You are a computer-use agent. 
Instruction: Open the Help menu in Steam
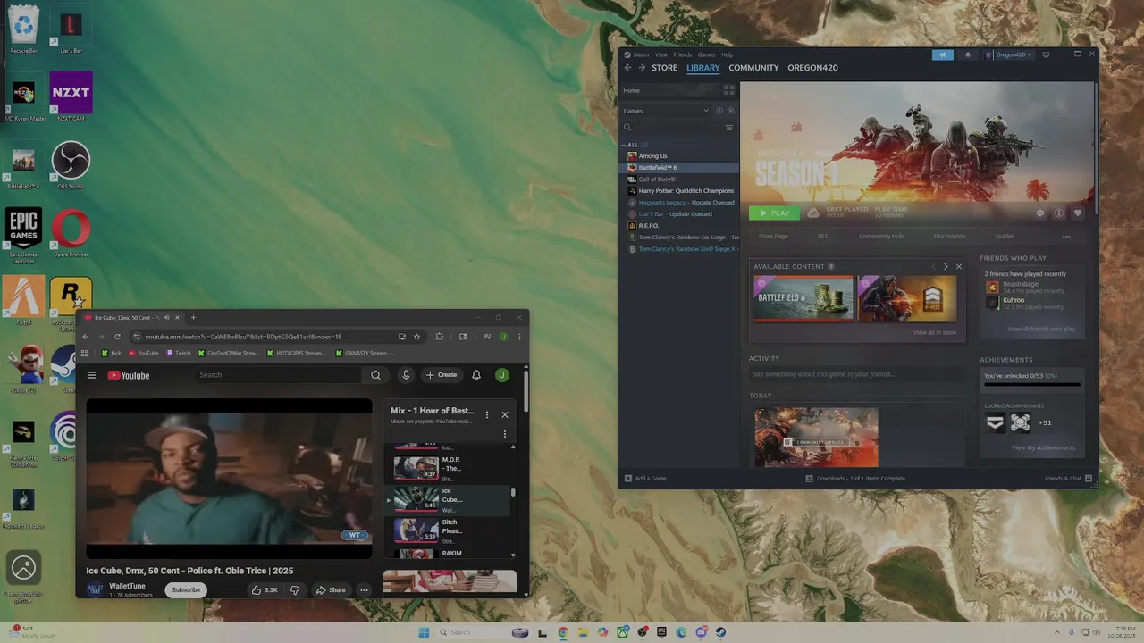click(727, 54)
